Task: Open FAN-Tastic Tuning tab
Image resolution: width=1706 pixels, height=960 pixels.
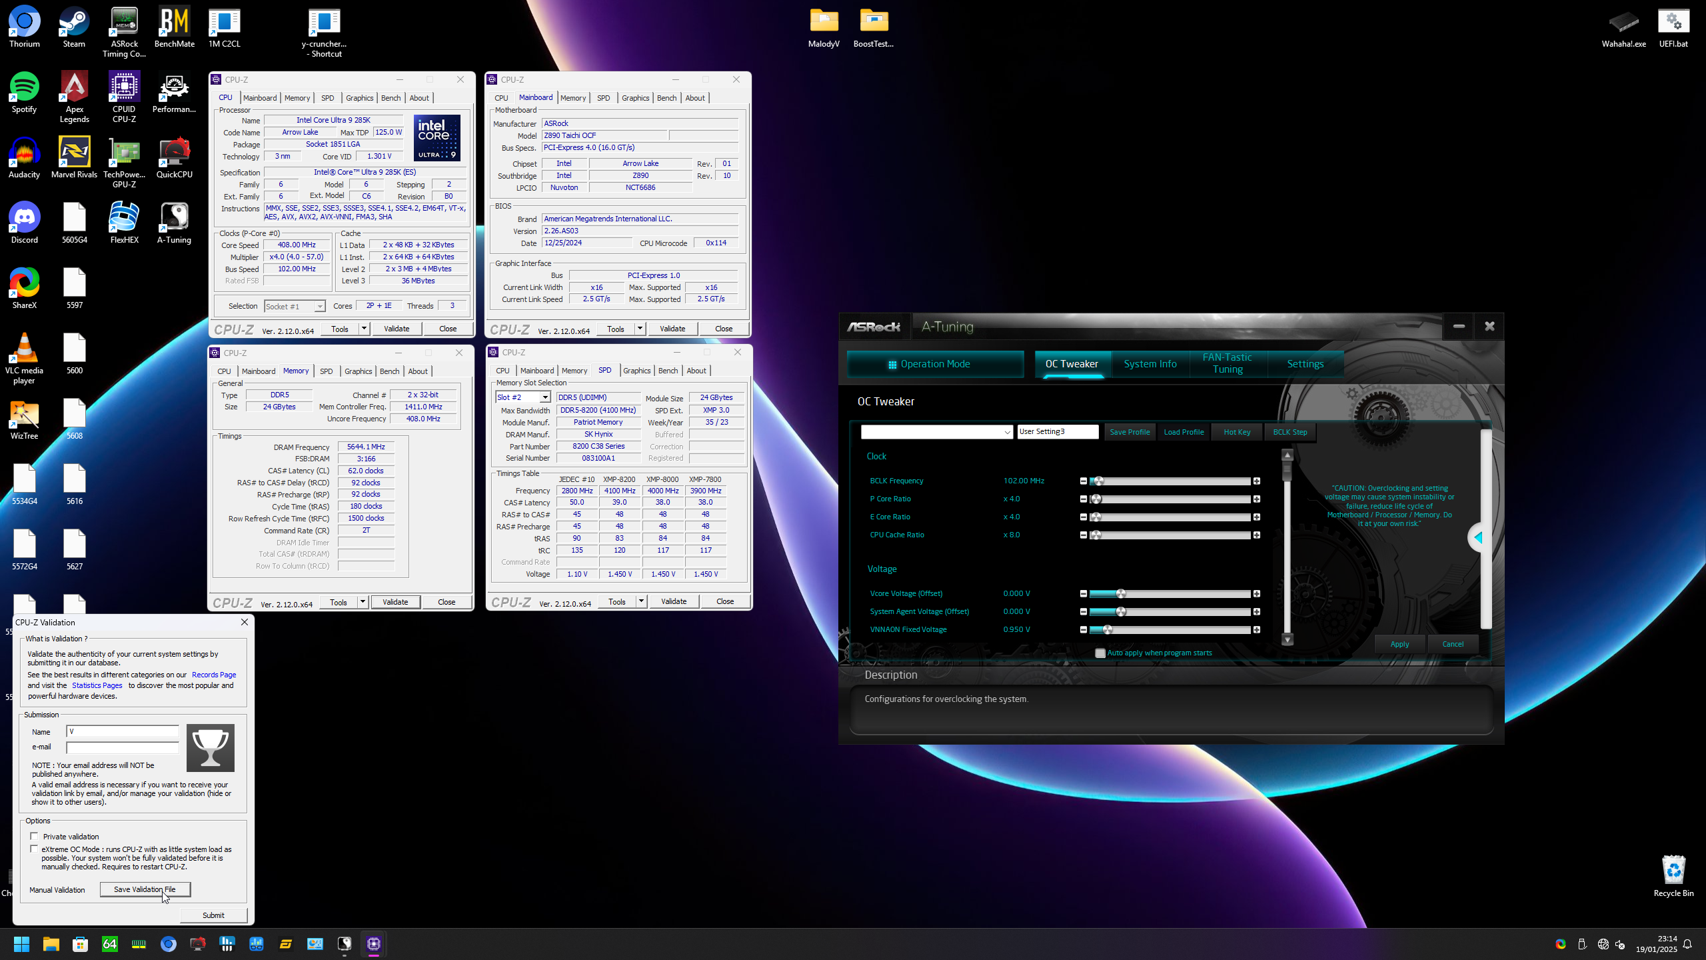Action: [x=1228, y=364]
